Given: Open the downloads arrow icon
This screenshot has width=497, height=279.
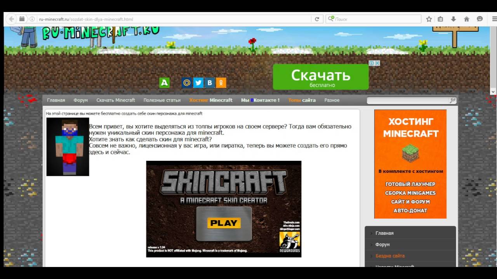Looking at the screenshot, I should [x=453, y=19].
